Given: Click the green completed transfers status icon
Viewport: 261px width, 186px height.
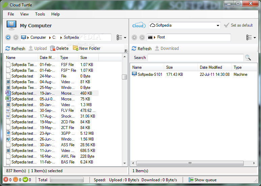Looking at the screenshot, I should click(25, 180).
